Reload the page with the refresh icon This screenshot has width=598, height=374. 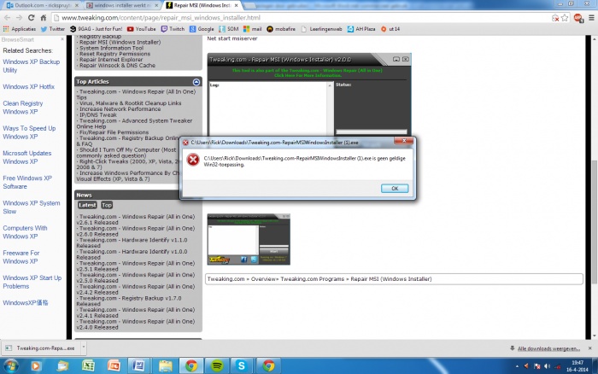coord(32,18)
